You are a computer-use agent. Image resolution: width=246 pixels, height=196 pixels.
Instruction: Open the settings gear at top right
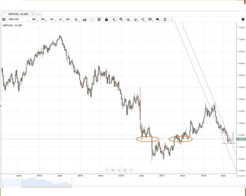243,19
